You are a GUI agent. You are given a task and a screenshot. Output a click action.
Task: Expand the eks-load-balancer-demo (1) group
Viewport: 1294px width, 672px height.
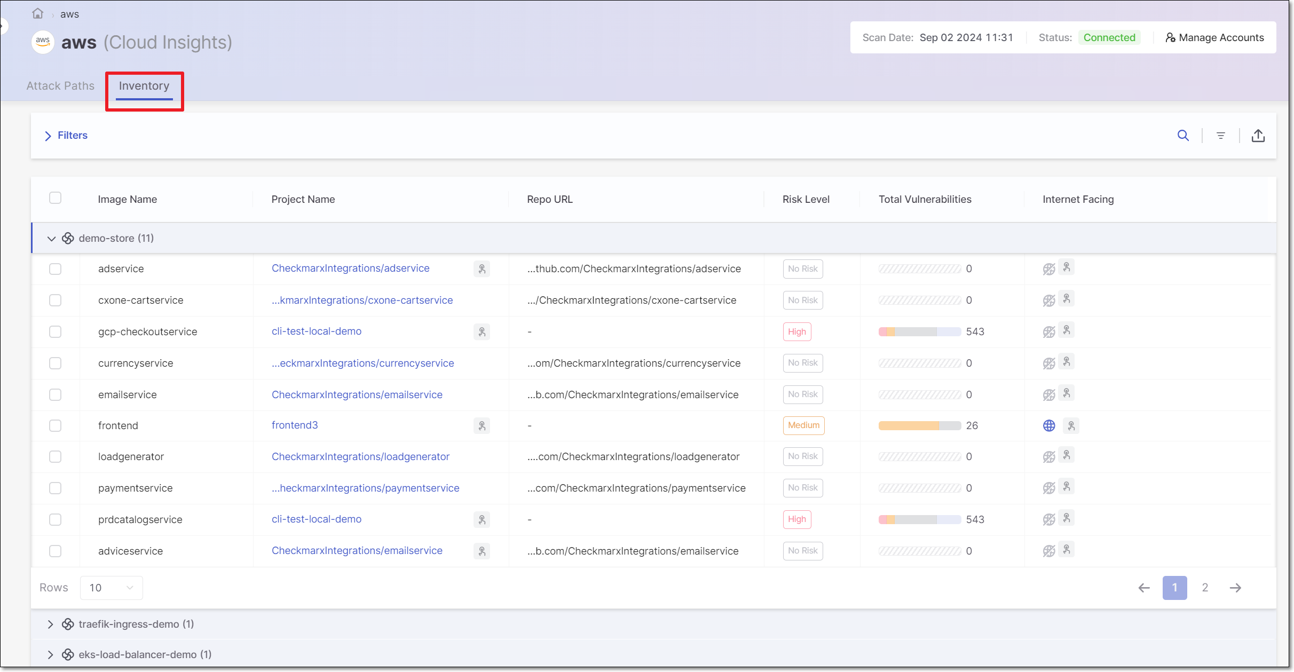pyautogui.click(x=50, y=655)
